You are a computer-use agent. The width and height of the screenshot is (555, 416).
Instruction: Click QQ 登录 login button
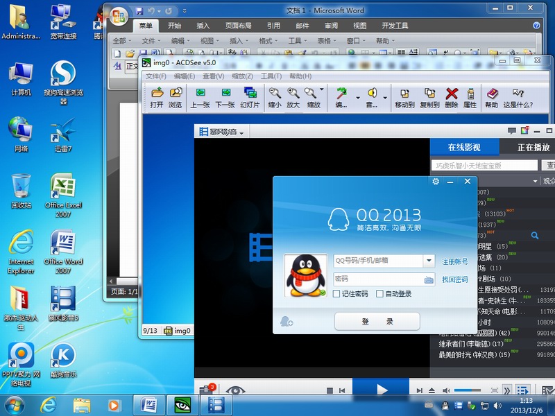377,321
